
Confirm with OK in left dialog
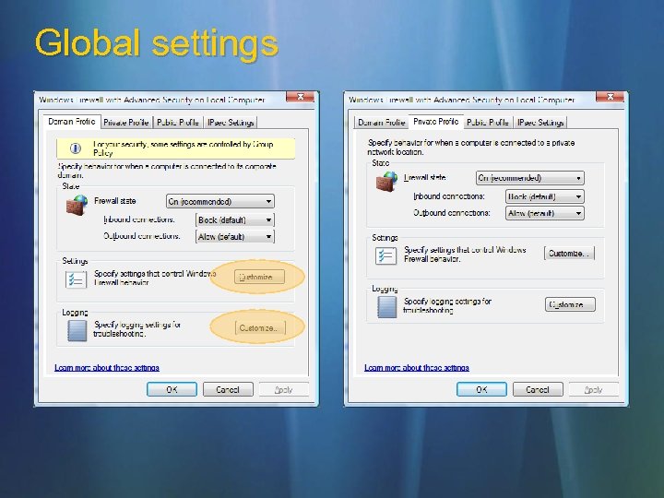pyautogui.click(x=172, y=389)
